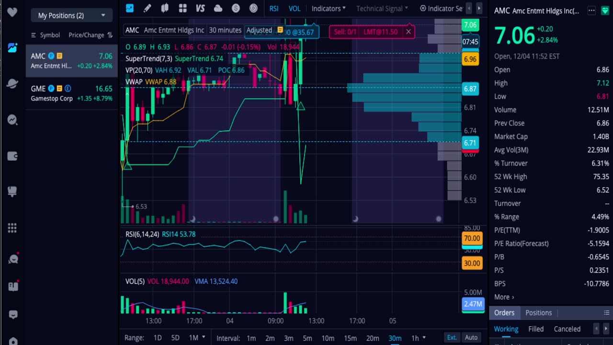Toggle the VOL indicator
The width and height of the screenshot is (613, 345).
pos(295,9)
